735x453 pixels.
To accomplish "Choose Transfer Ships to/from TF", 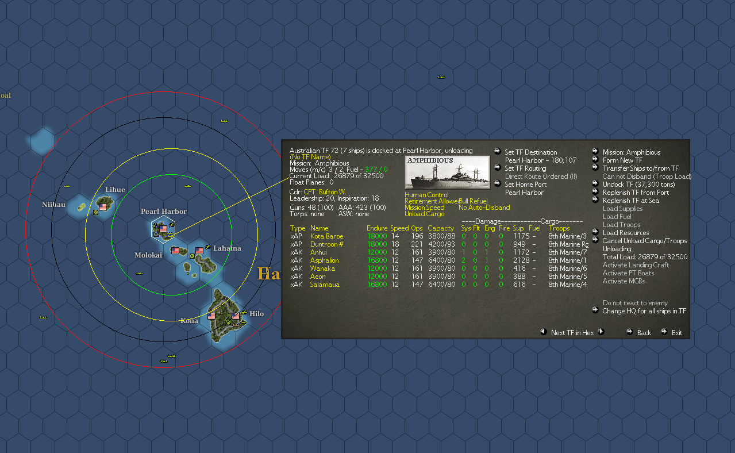I will [x=641, y=168].
